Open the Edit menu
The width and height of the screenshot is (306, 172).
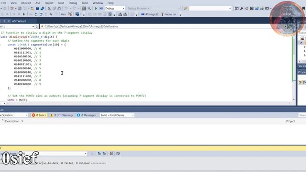(4, 3)
